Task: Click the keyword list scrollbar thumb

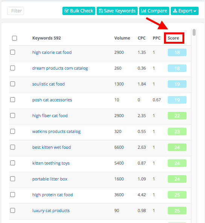Action: click(x=194, y=32)
